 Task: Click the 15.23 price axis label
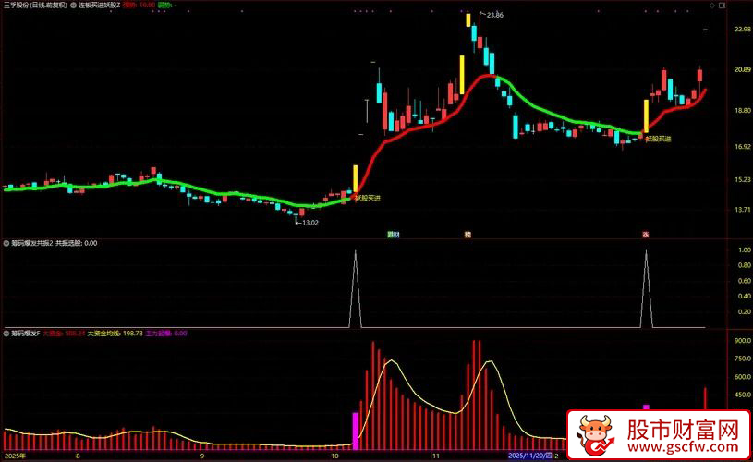point(743,179)
